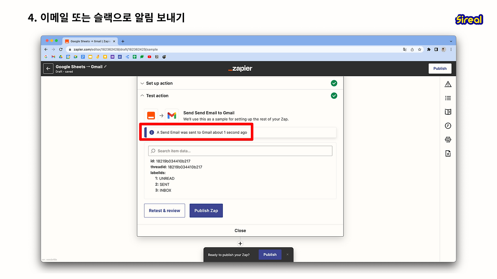Focus the Search item data field
497x279 pixels.
(x=240, y=151)
